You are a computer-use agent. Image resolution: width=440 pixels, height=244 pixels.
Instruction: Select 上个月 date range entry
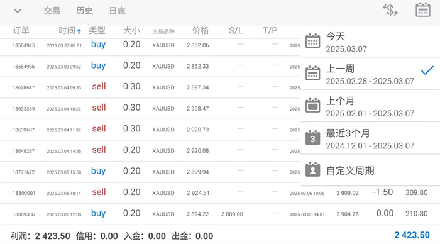point(370,106)
